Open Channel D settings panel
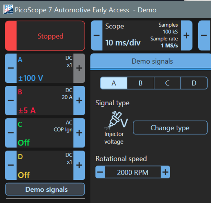This screenshot has width=211, height=203. (45, 165)
